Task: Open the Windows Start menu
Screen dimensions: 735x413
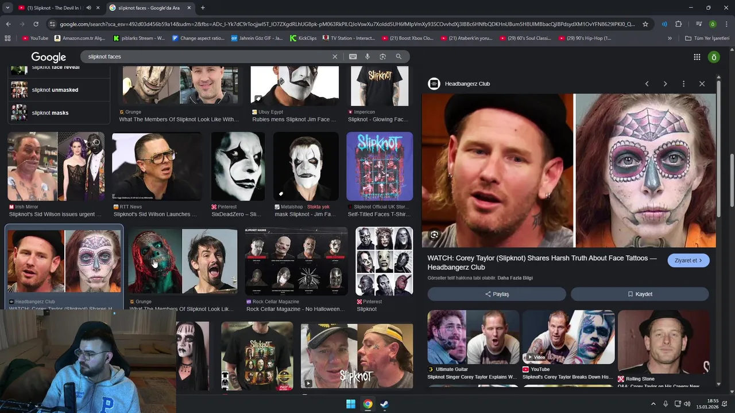Action: click(350, 404)
